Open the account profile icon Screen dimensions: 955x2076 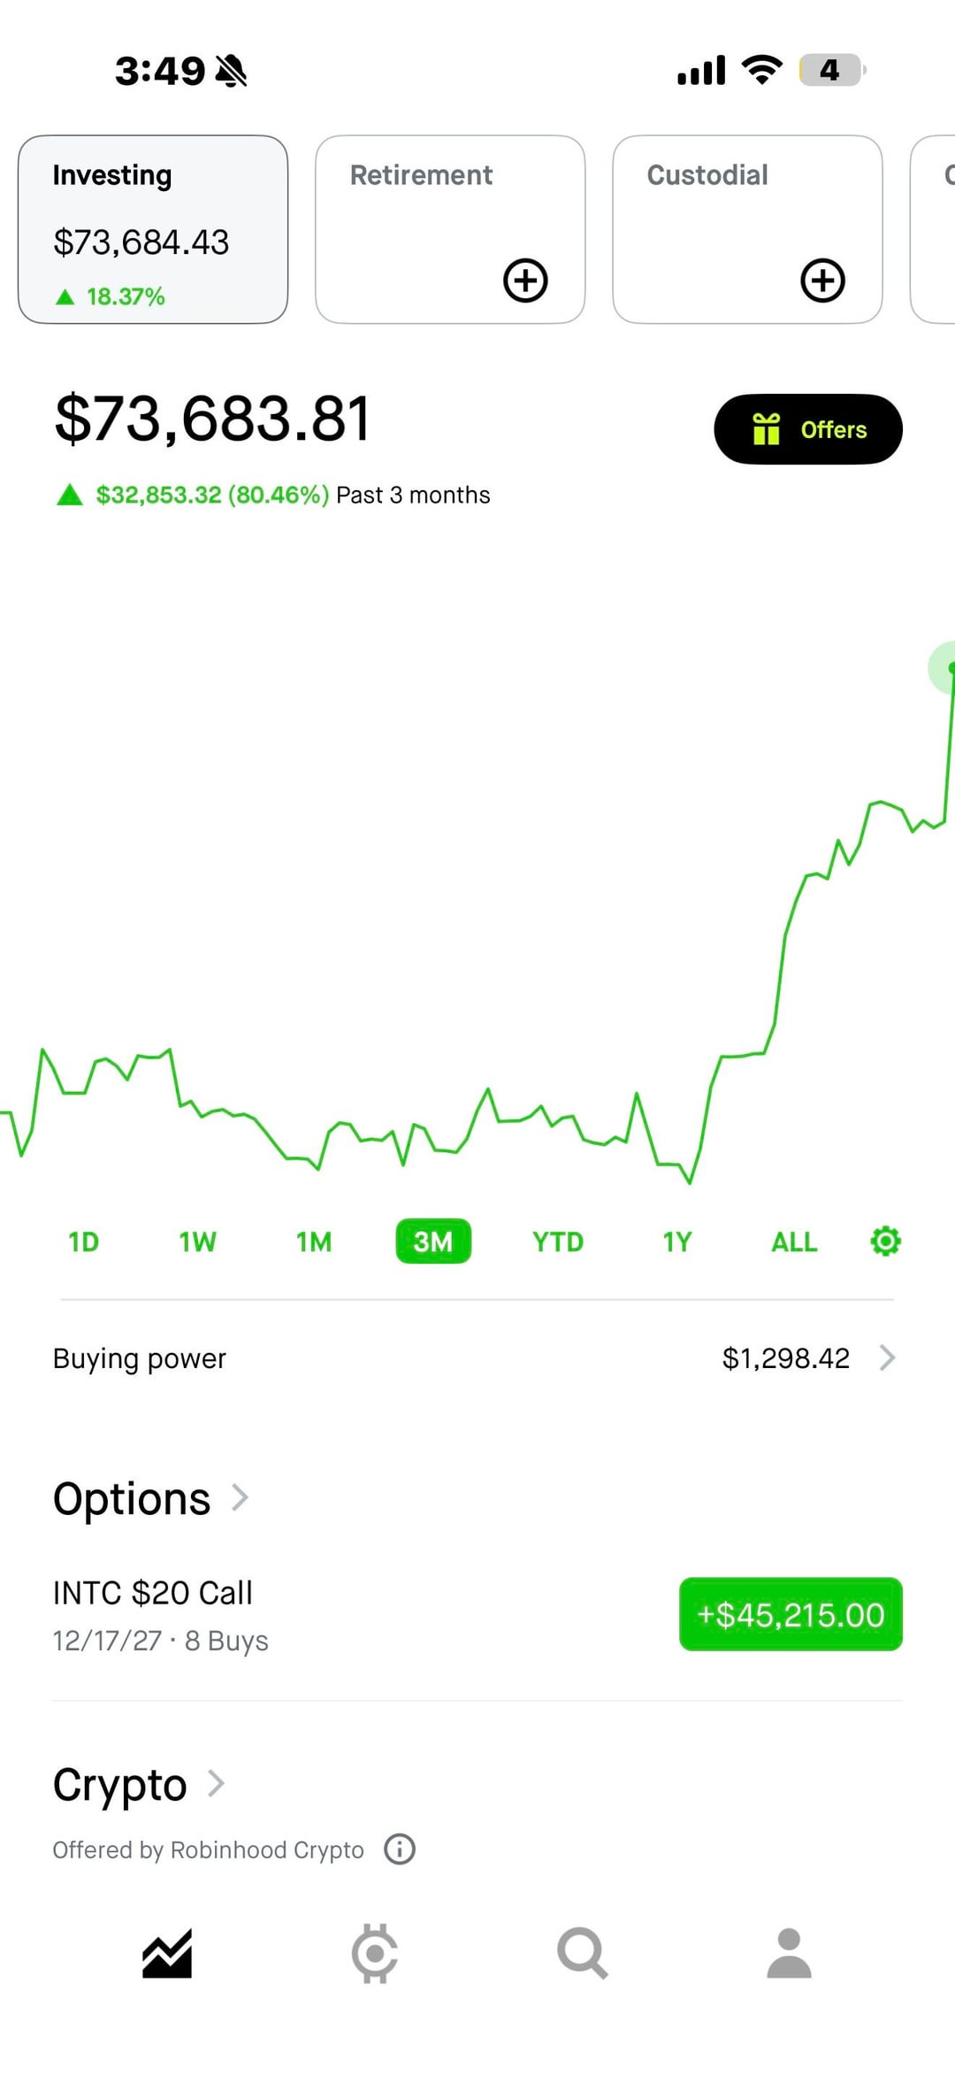tap(789, 1953)
